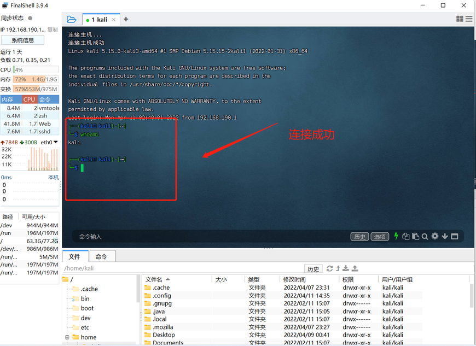This screenshot has height=346, width=476.
Task: Click the 交换 57% swap usage bar
Action: [36, 89]
